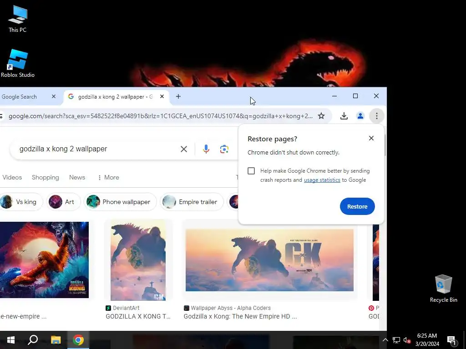Open File Explorer from taskbar

56,340
